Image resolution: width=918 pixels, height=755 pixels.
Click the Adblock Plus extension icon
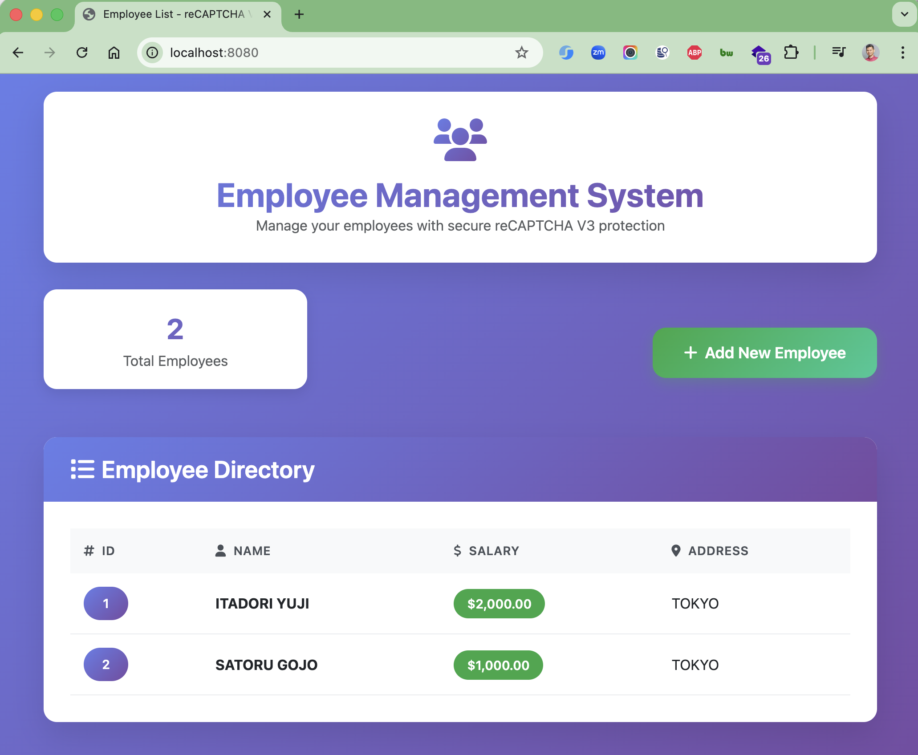tap(694, 53)
